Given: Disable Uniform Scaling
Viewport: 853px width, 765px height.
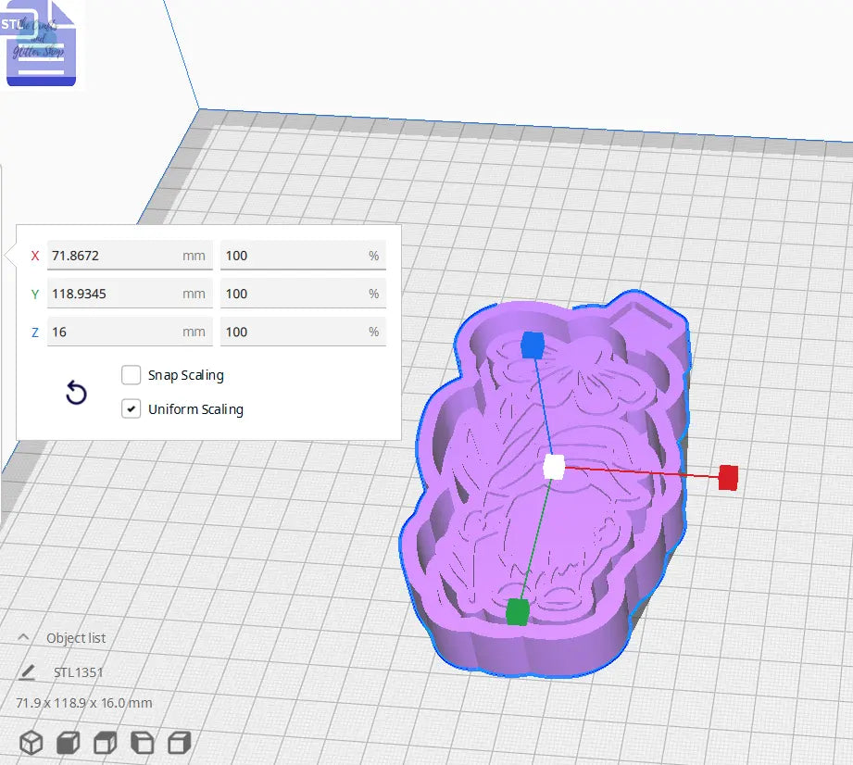Looking at the screenshot, I should coord(131,408).
